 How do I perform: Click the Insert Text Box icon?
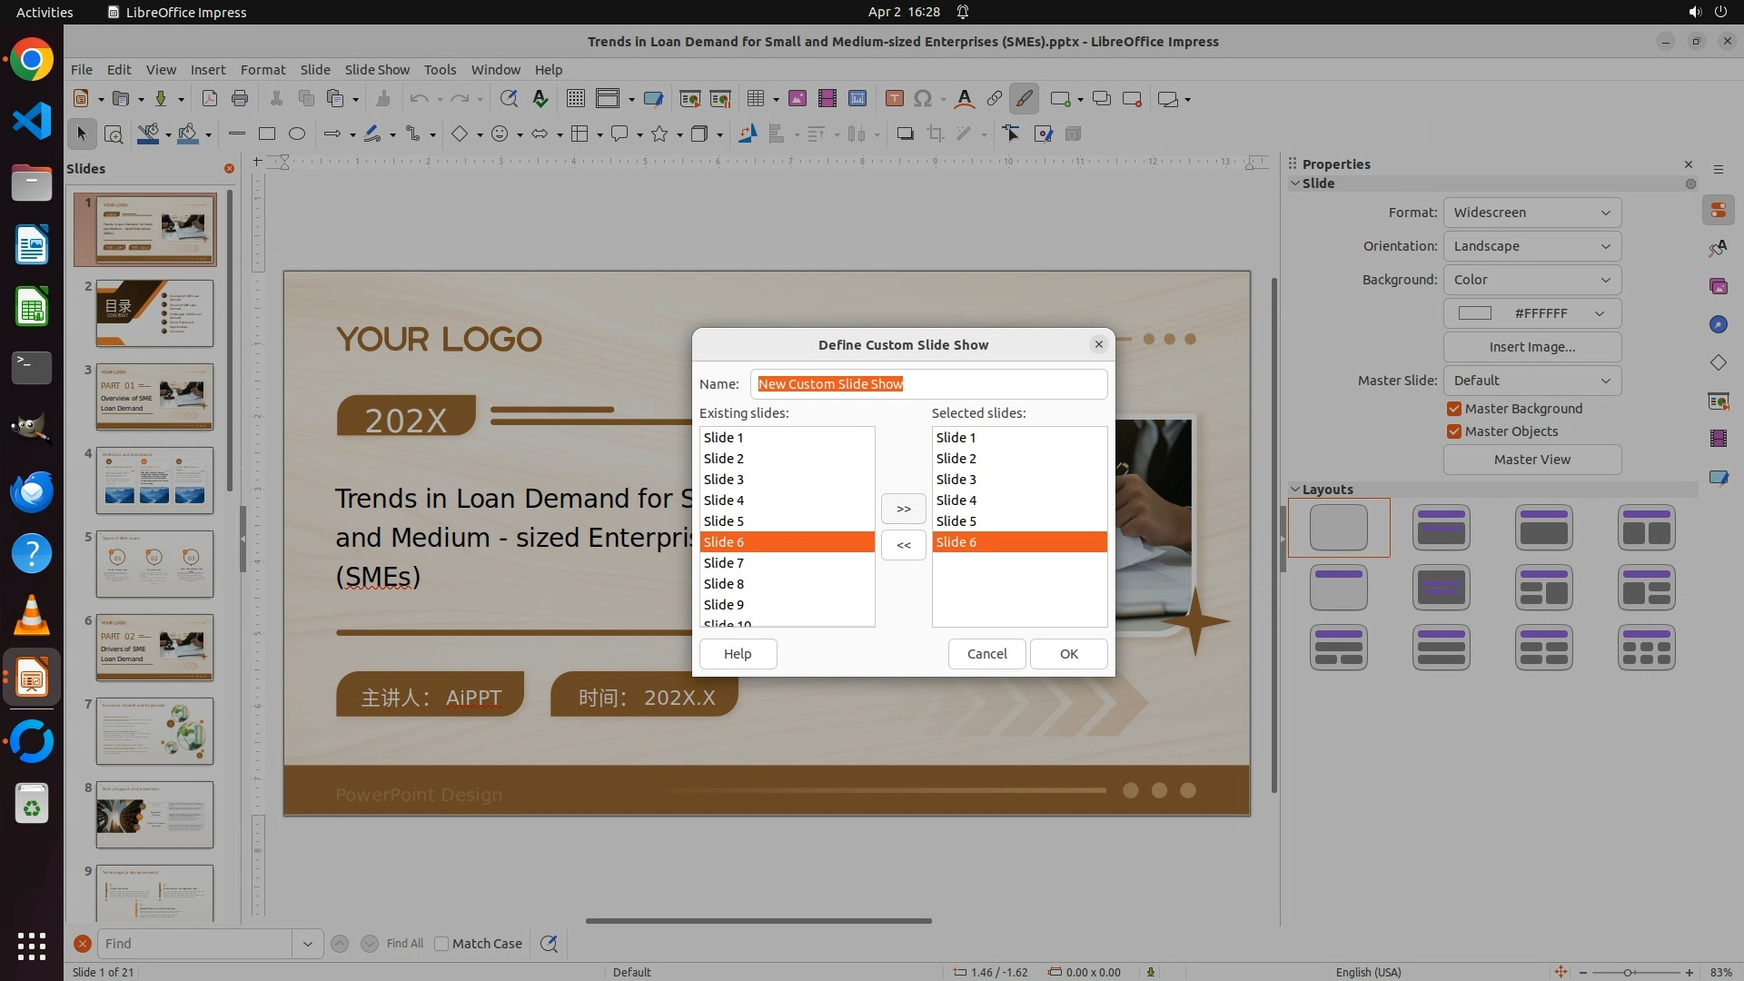(894, 99)
